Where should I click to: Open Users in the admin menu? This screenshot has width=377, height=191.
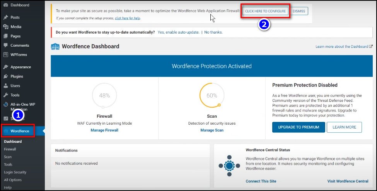[x=15, y=86]
